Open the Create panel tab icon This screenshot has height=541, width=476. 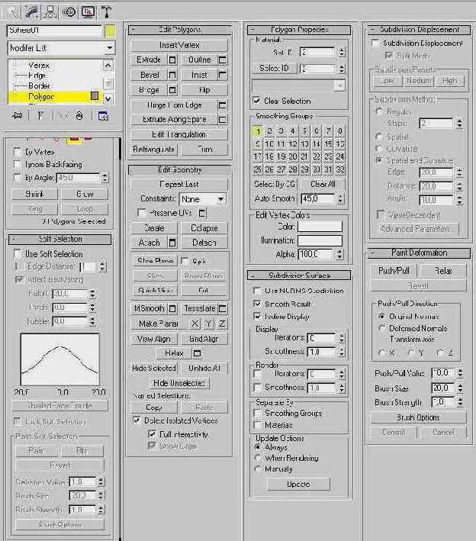(x=12, y=11)
